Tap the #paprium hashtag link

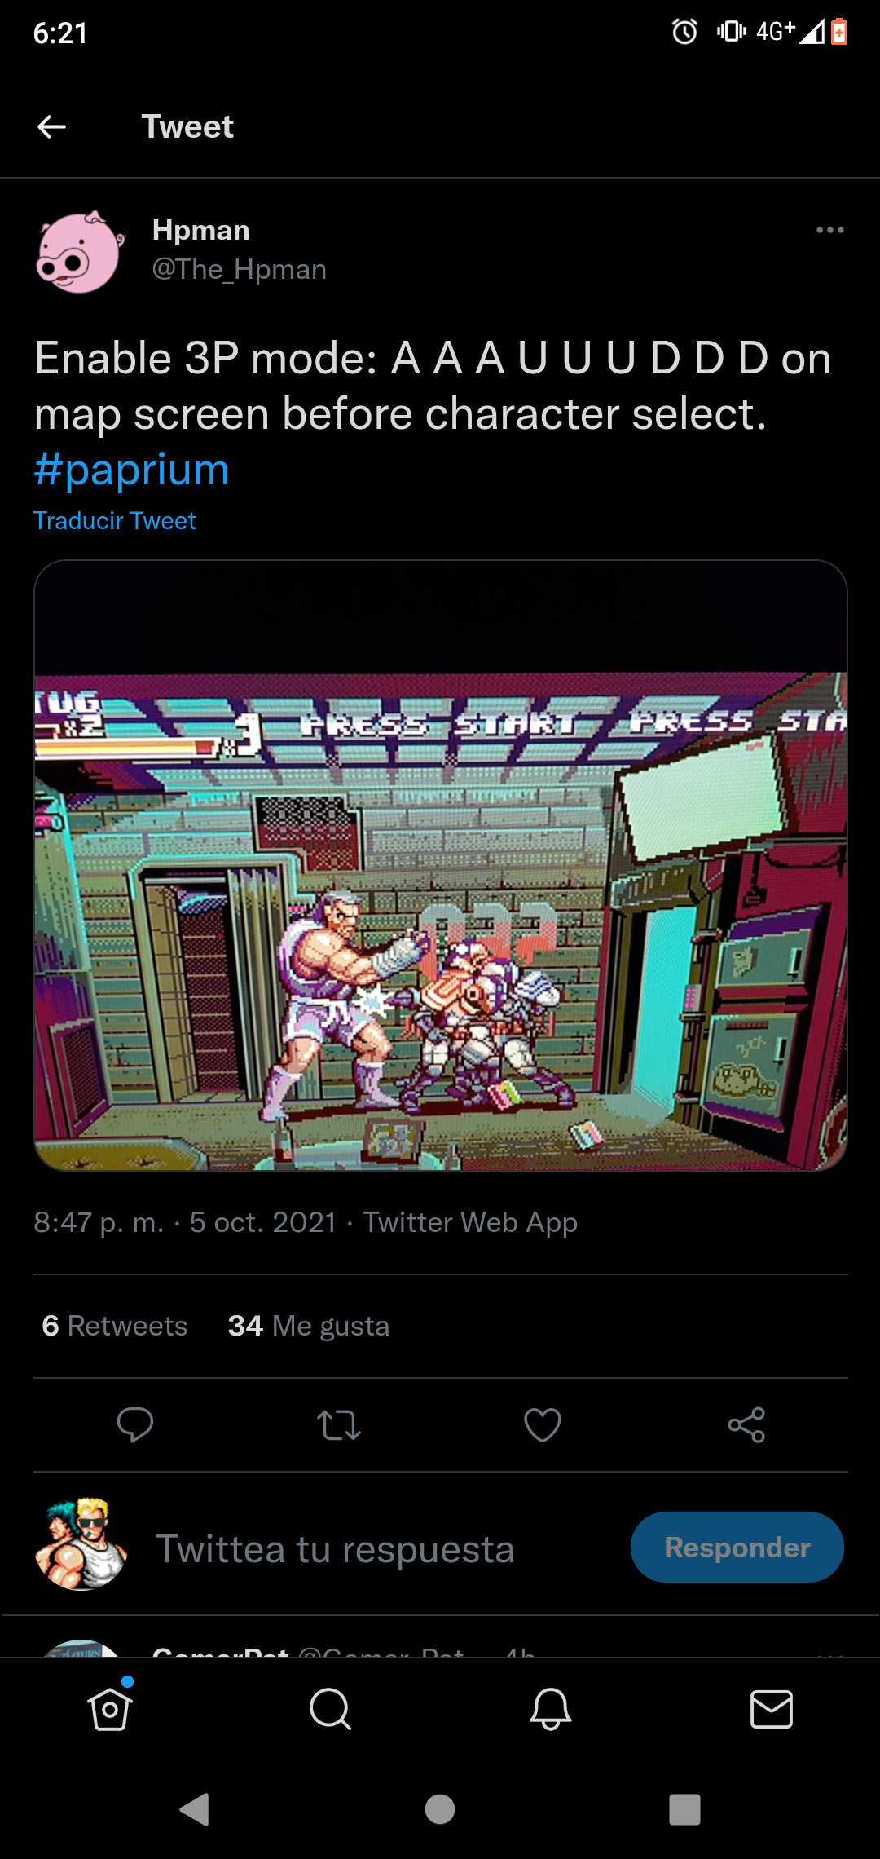(x=132, y=470)
